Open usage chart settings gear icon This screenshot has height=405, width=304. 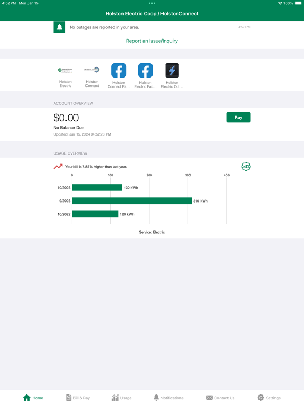(246, 167)
